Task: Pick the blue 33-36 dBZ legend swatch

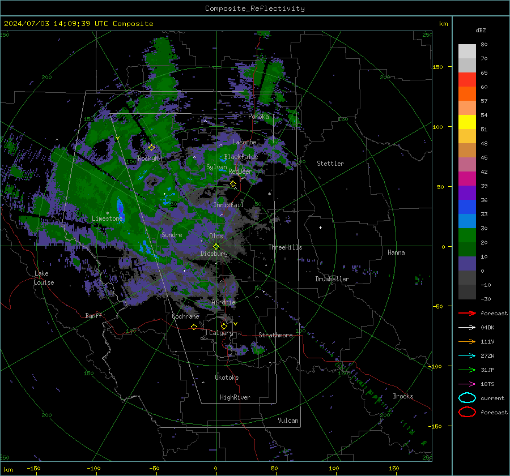Action: (467, 207)
